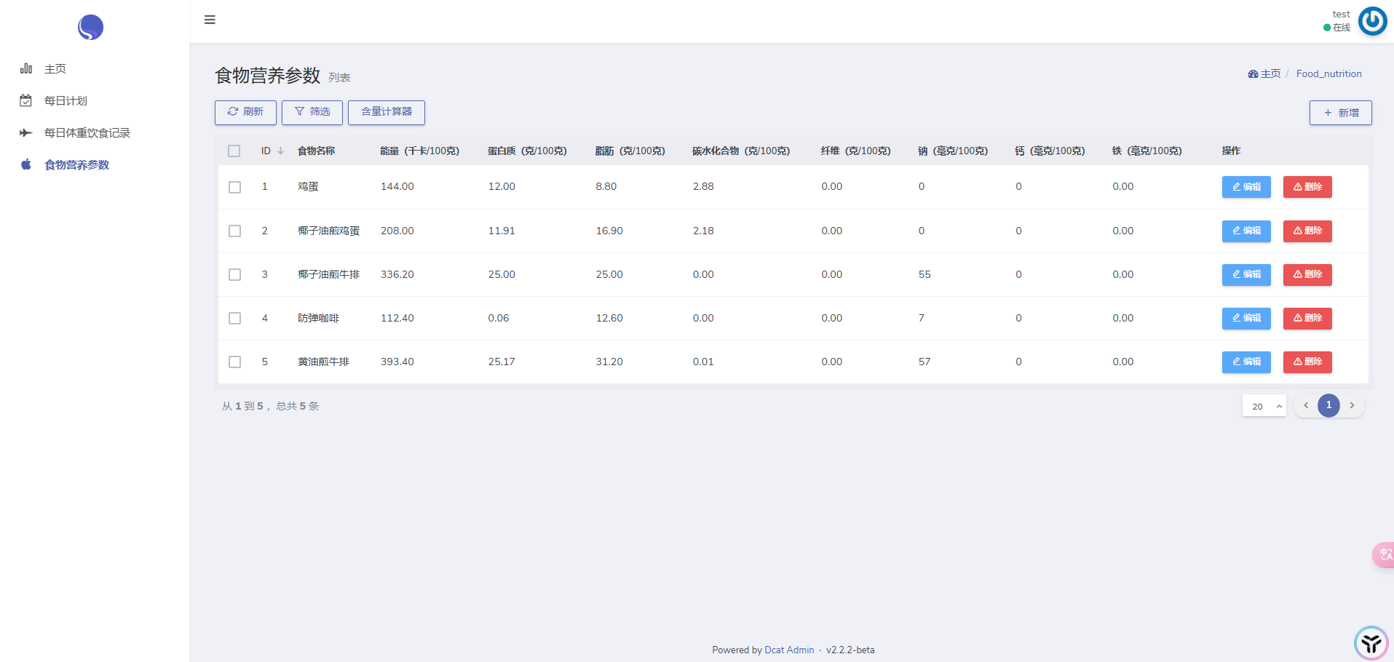Edit the 椰子油煎鸡蛋 row with 编辑

pos(1246,231)
